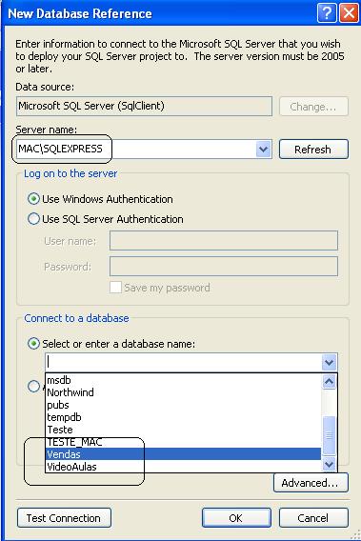Expand the Server name dropdown arrow
Image resolution: width=361 pixels, height=541 pixels.
click(x=263, y=150)
